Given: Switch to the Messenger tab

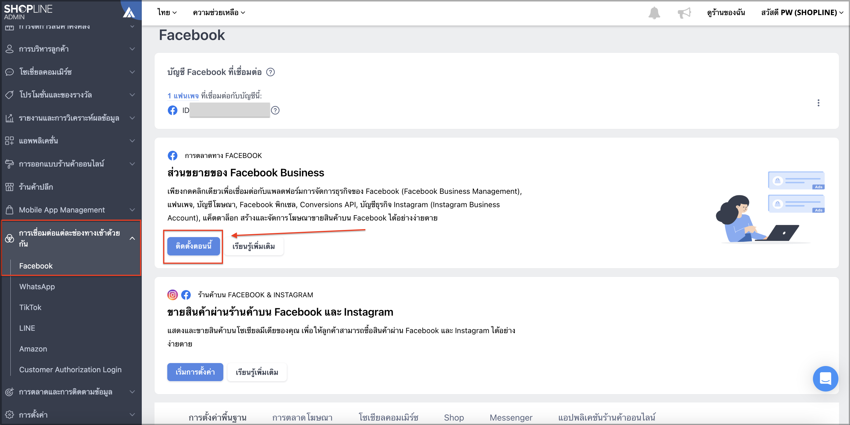Looking at the screenshot, I should 511,417.
